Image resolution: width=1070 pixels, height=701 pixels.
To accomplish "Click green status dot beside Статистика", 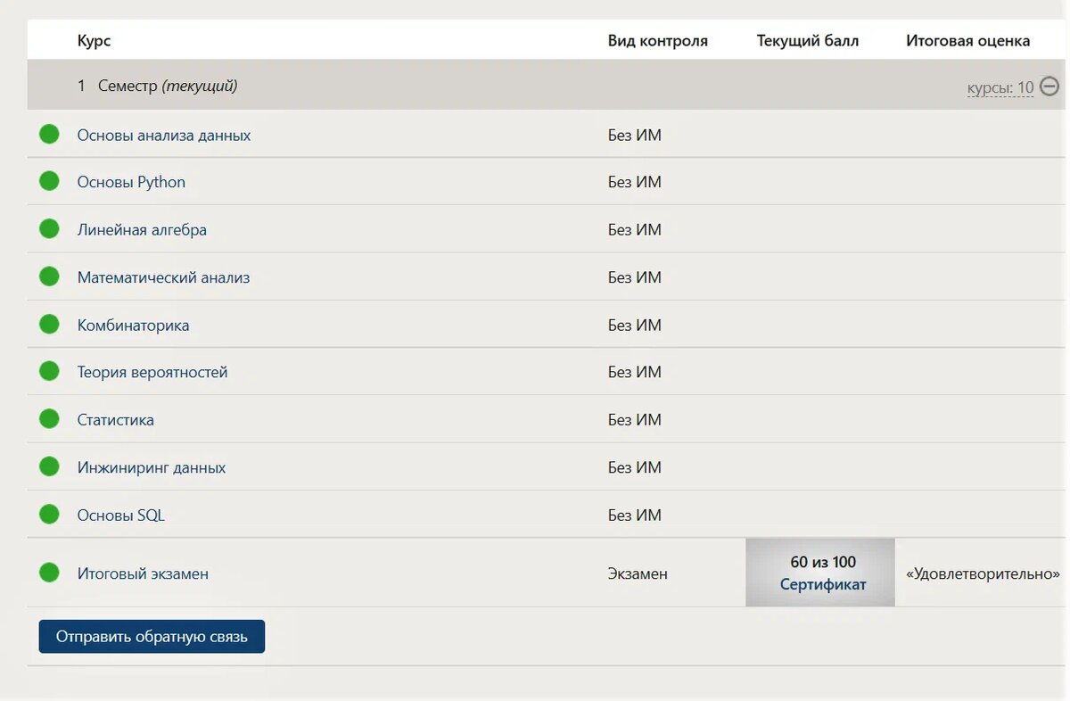I will pyautogui.click(x=49, y=419).
